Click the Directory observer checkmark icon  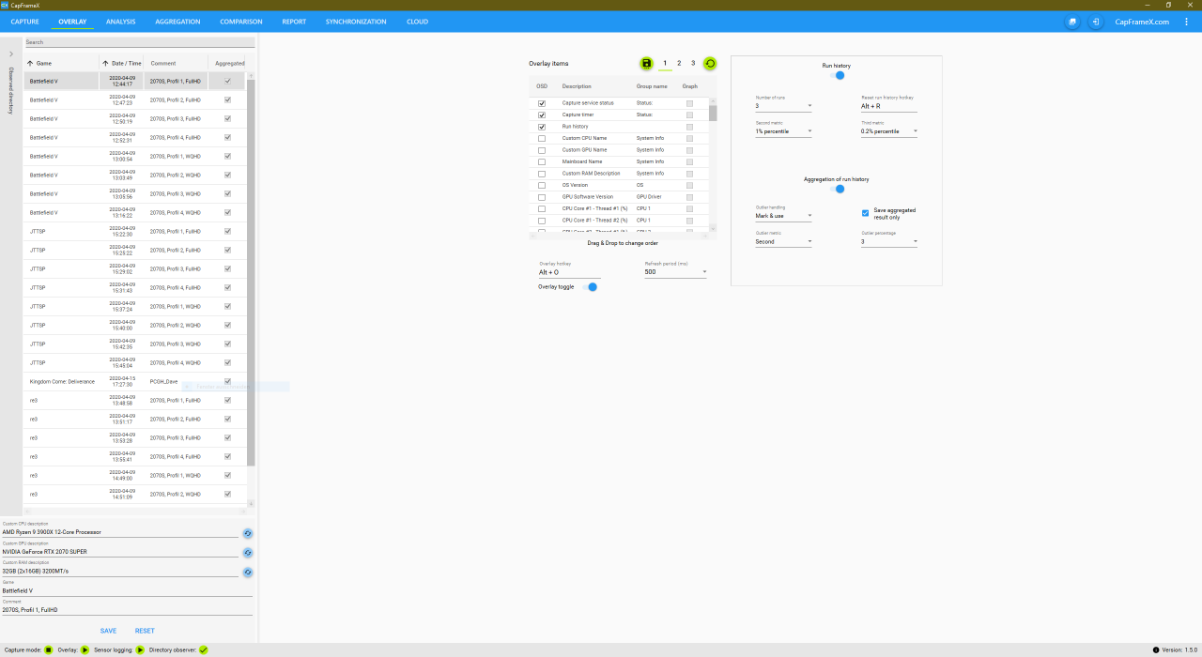tap(204, 649)
